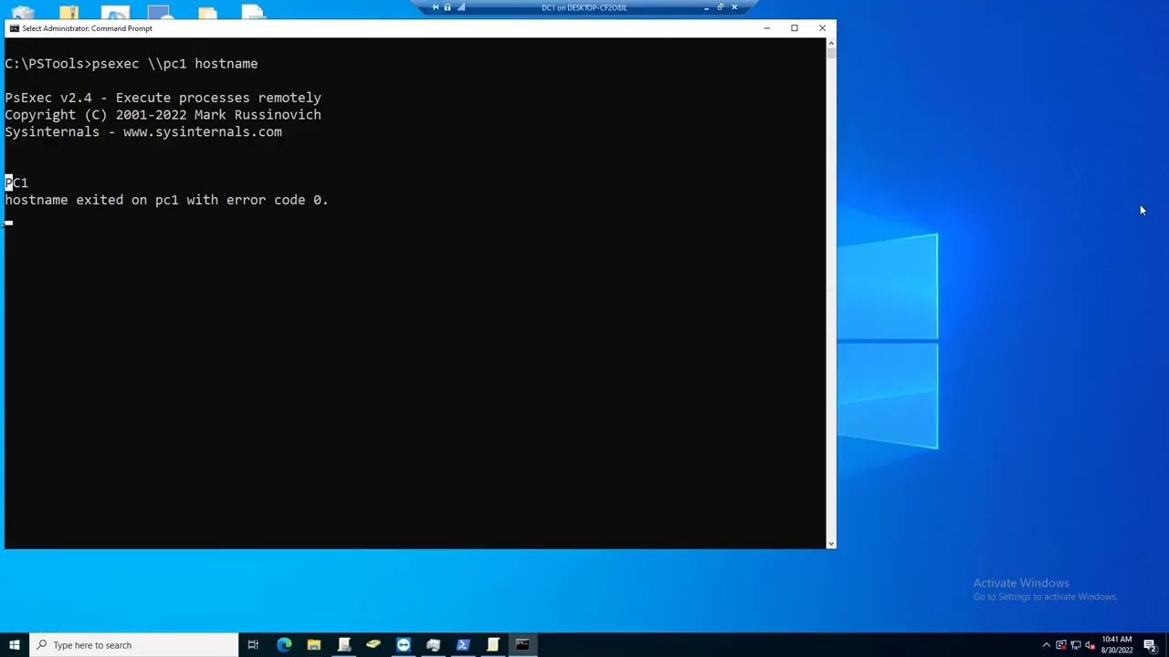Click the Command Prompt scrollbar up arrow
The image size is (1169, 657).
[830, 42]
